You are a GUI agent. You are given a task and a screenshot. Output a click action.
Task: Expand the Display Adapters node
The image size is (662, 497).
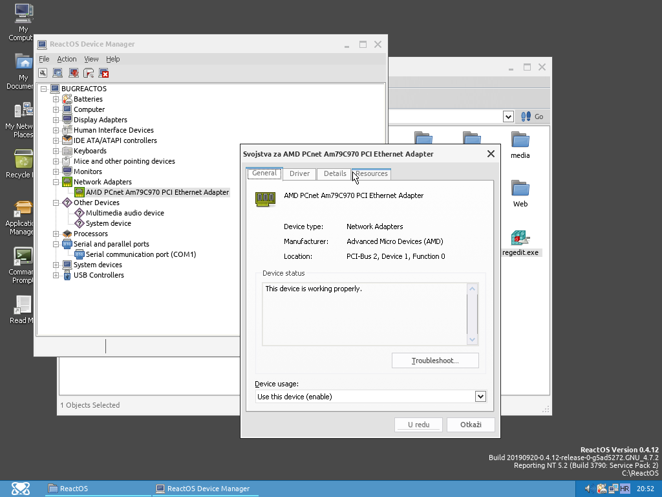[x=56, y=120]
